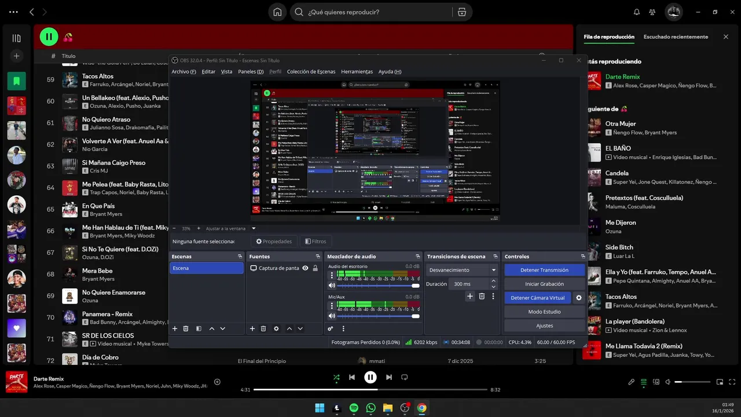Open the Editar menu in OBS
Viewport: 741px width, 417px height.
pyautogui.click(x=208, y=71)
